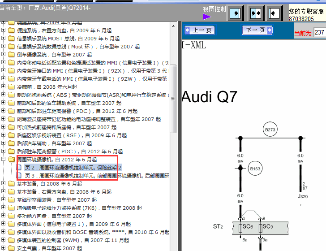Click B273 connection node in wiring diagram
The width and height of the screenshot is (326, 251).
(270, 130)
